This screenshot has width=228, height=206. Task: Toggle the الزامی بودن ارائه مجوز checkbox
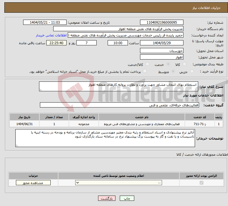(201, 183)
